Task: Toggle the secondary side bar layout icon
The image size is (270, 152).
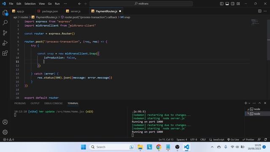Action: click(232, 4)
